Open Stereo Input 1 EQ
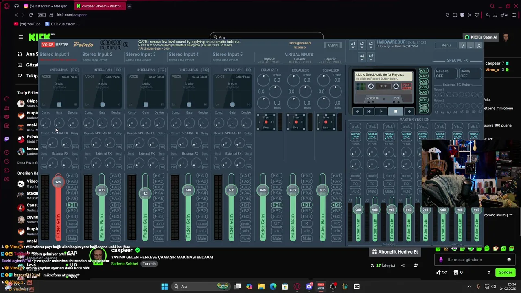 (75, 70)
